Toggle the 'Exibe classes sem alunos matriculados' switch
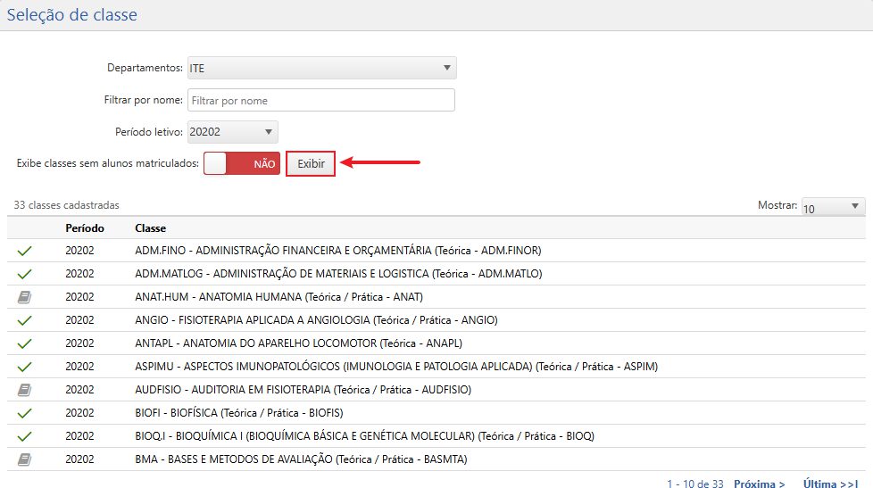 point(242,163)
